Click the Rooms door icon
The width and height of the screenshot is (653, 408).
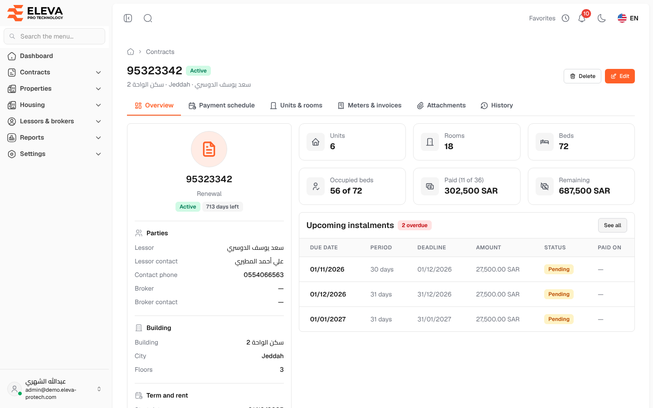click(430, 142)
